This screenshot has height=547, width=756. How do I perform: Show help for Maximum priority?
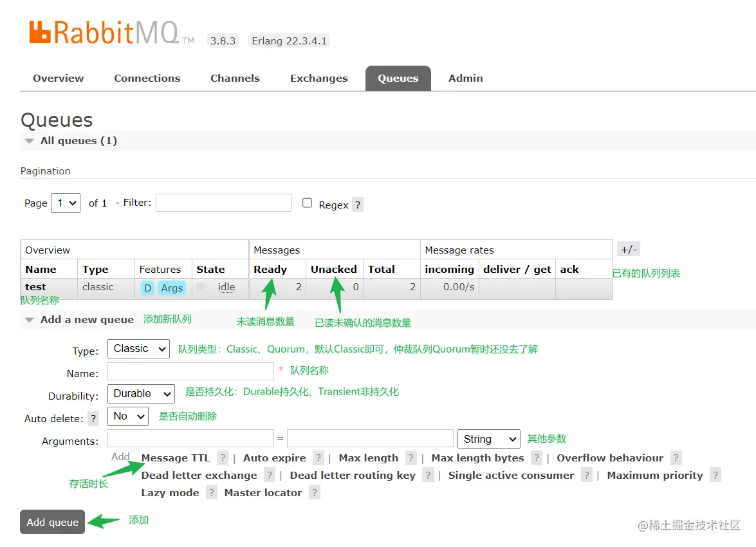click(x=715, y=475)
